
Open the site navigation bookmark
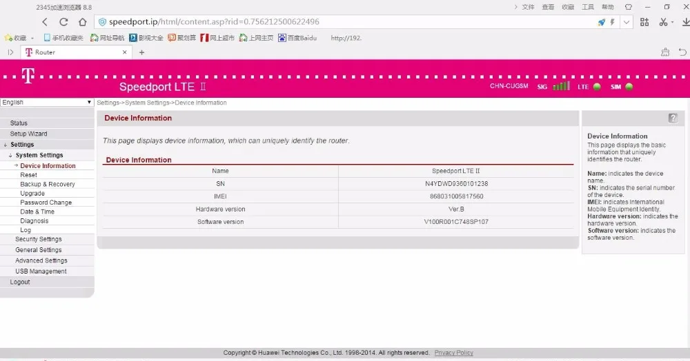[108, 38]
